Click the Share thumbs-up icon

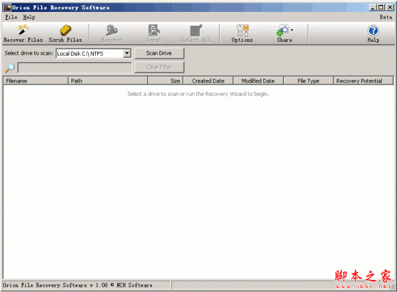tap(283, 30)
